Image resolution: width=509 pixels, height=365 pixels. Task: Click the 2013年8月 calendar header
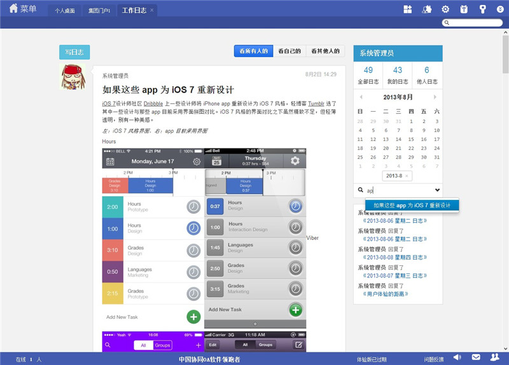click(x=398, y=97)
